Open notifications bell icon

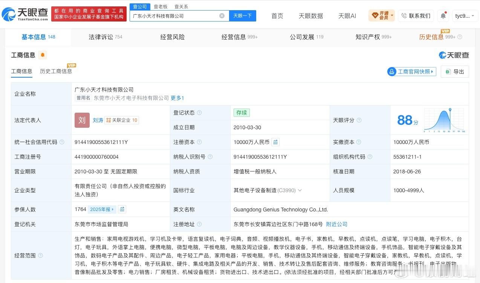(x=443, y=16)
